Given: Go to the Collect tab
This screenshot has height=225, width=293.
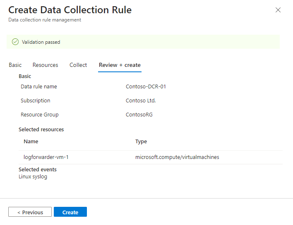Looking at the screenshot, I should [x=78, y=65].
